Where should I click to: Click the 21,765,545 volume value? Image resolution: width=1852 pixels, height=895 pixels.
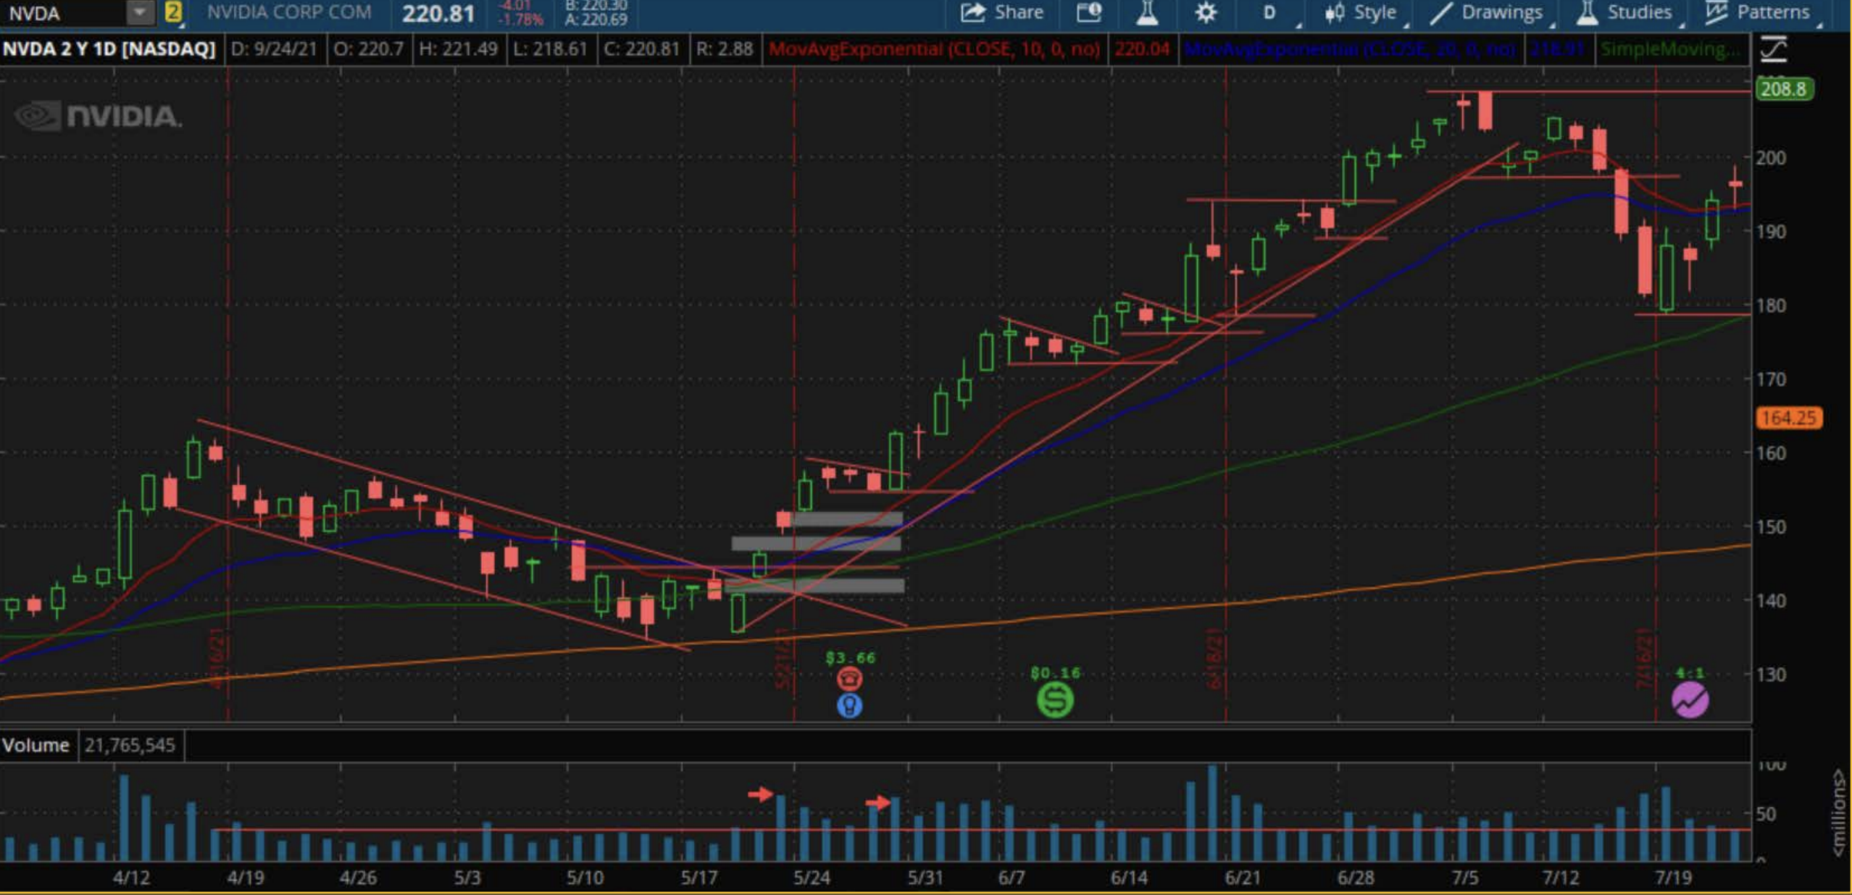pos(130,745)
